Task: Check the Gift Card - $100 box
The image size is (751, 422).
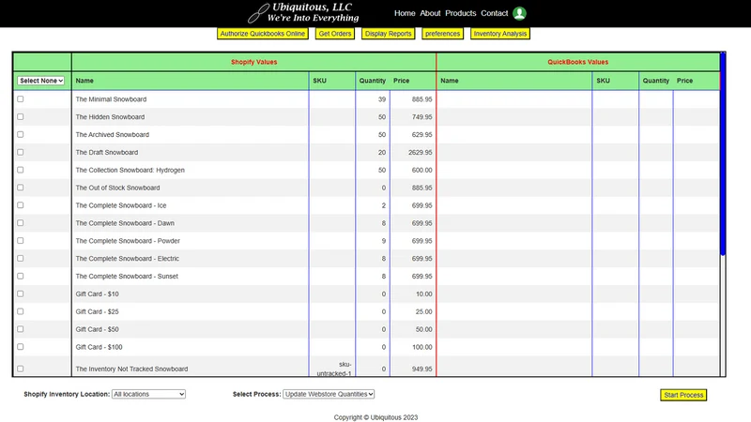Action: click(x=20, y=347)
